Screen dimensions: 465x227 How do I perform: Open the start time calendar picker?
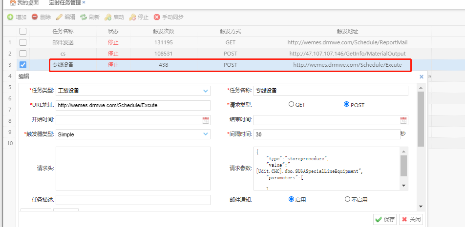pyautogui.click(x=206, y=120)
